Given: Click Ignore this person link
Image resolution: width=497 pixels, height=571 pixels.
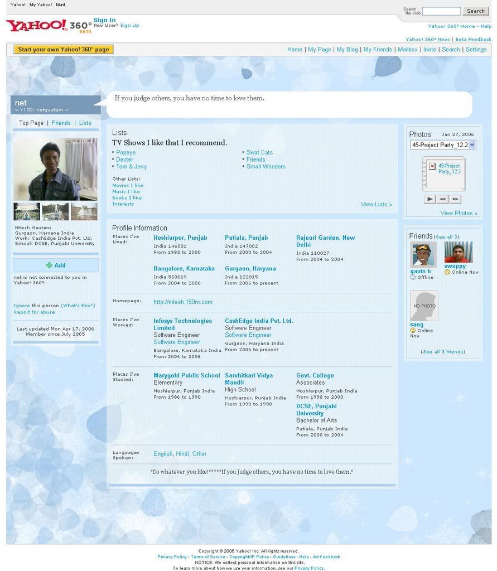Looking at the screenshot, I should pos(22,306).
